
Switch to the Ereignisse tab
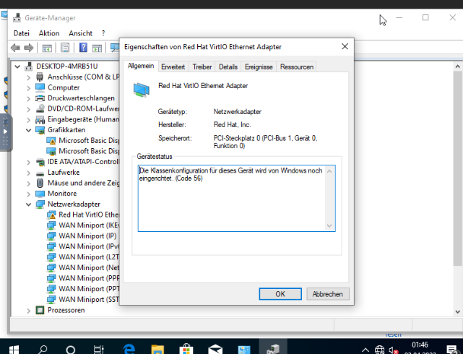[259, 67]
